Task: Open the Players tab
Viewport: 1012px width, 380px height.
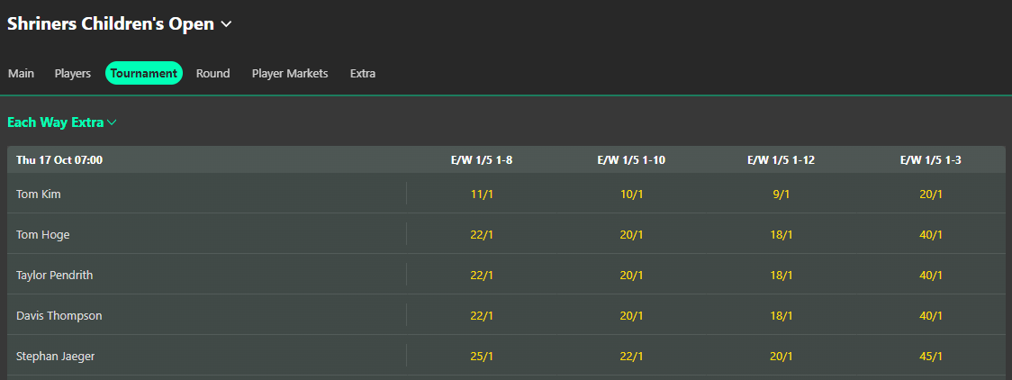Action: point(72,74)
